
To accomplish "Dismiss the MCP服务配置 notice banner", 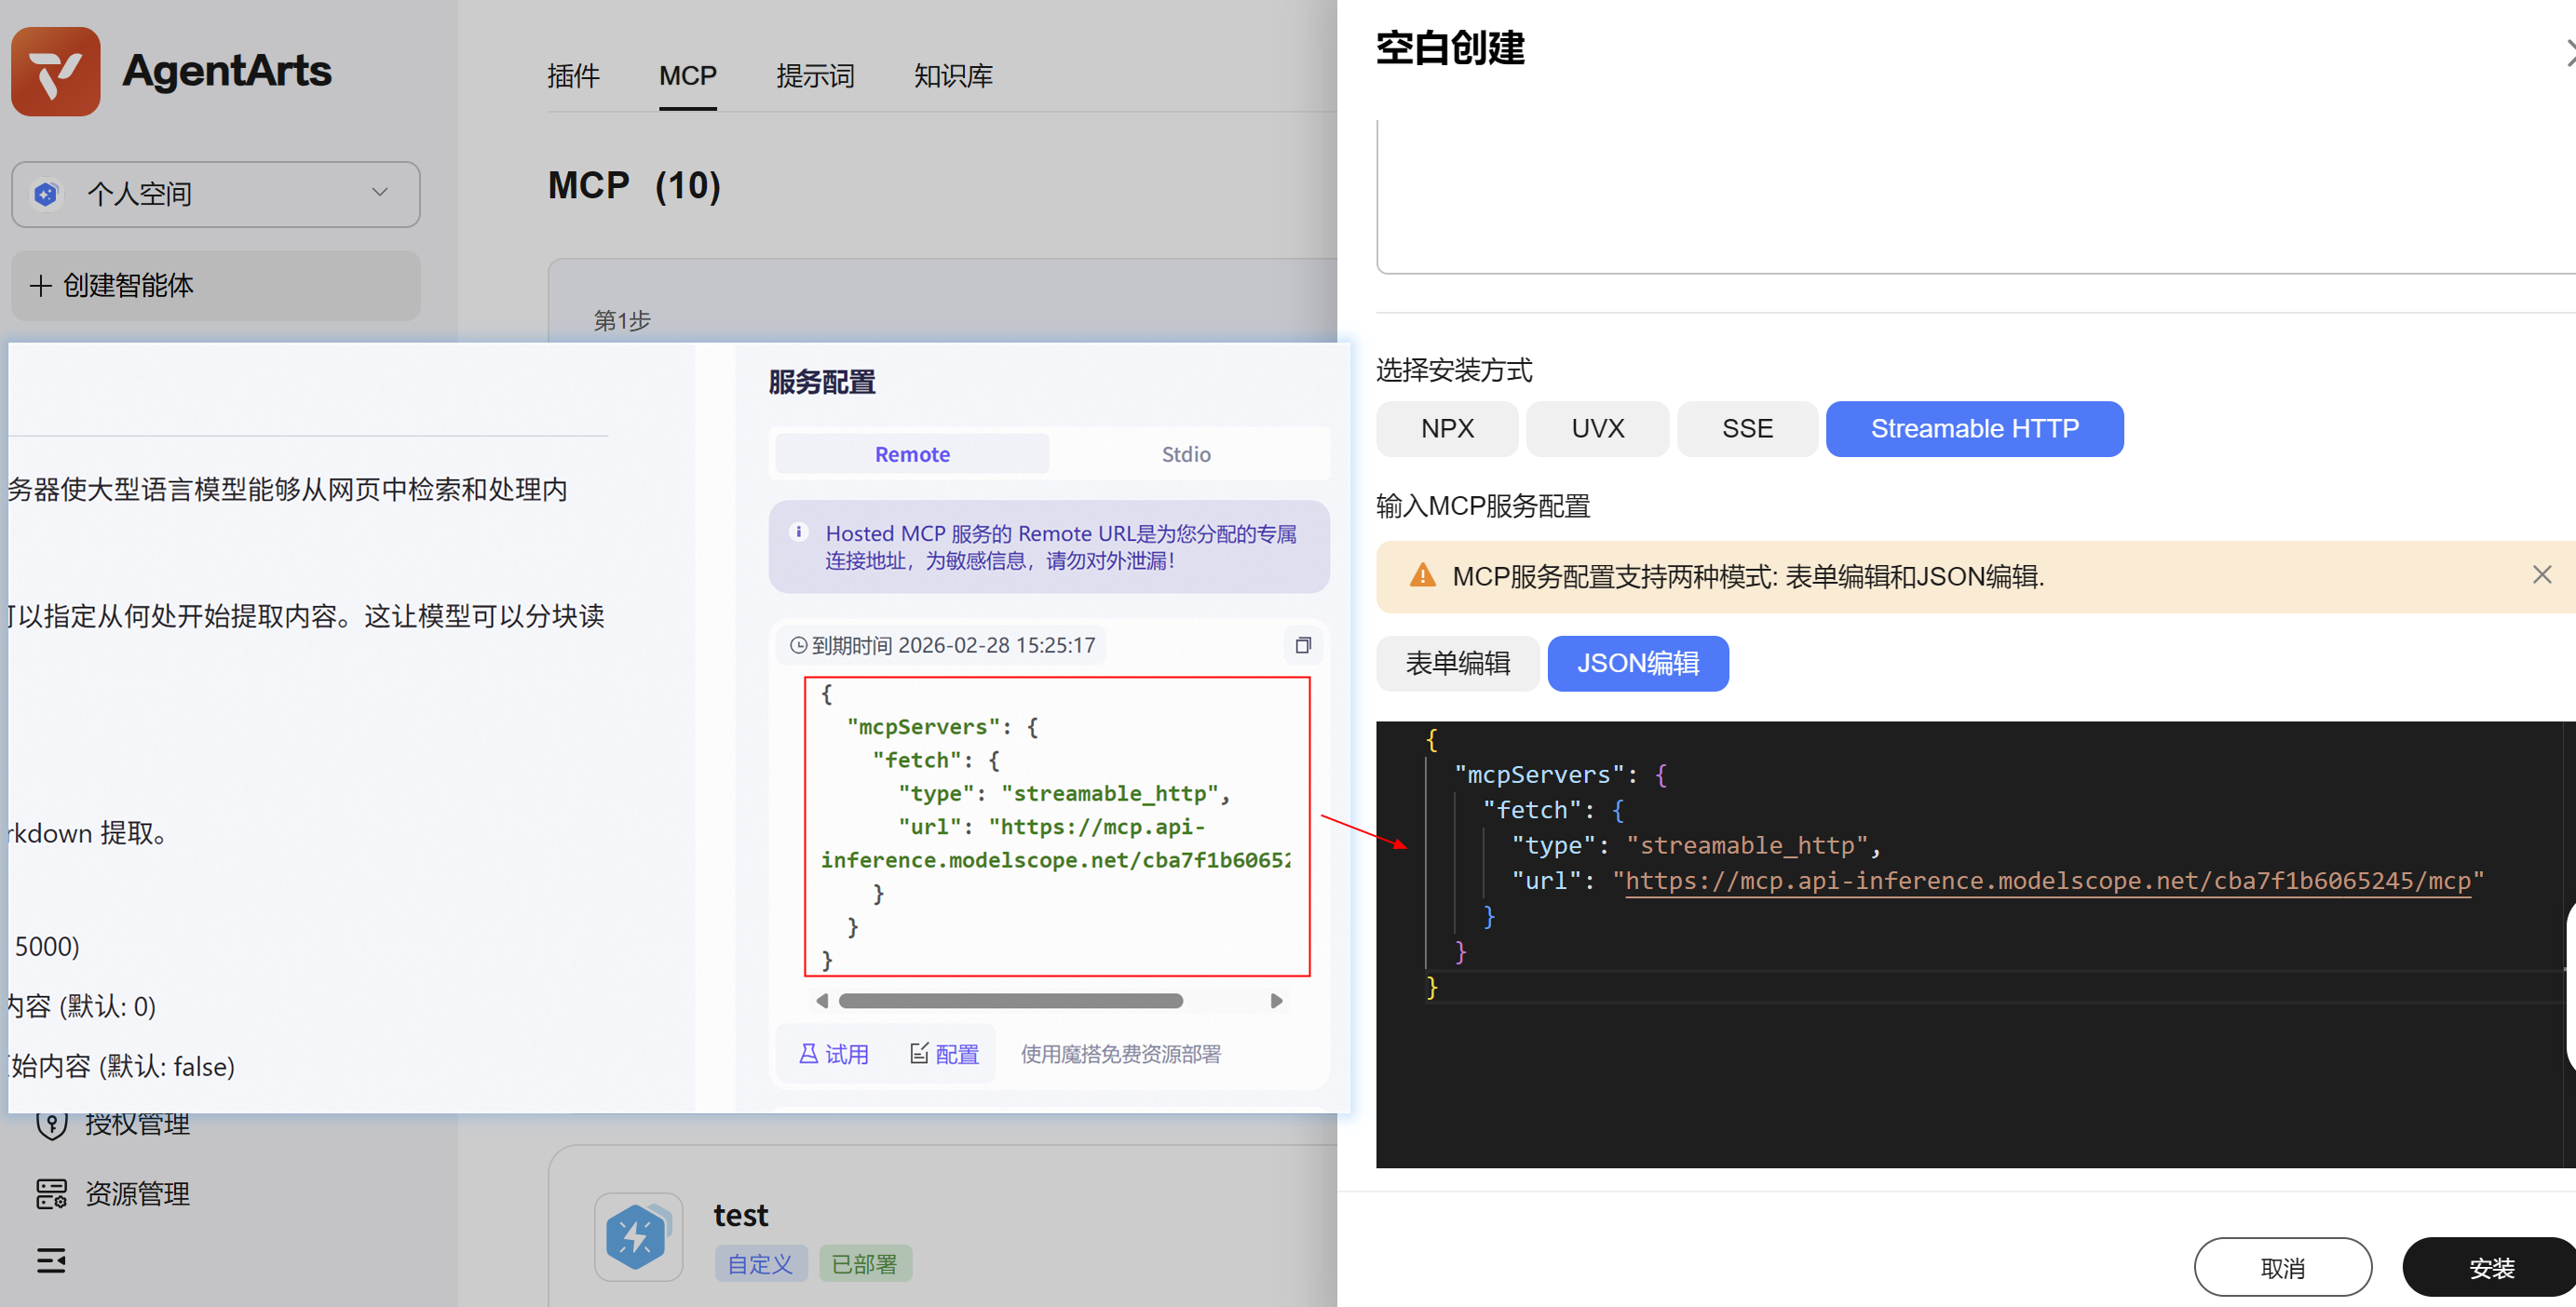I will [x=2542, y=574].
